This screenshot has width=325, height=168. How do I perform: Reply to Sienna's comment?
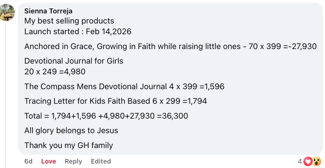[x=73, y=161]
